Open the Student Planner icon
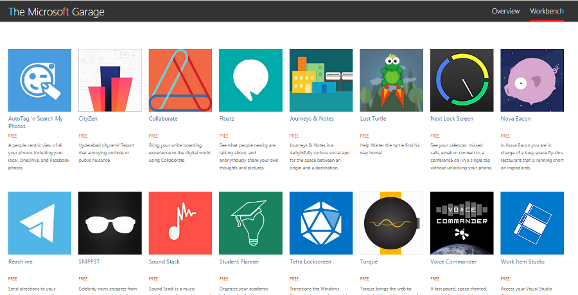 [250, 223]
